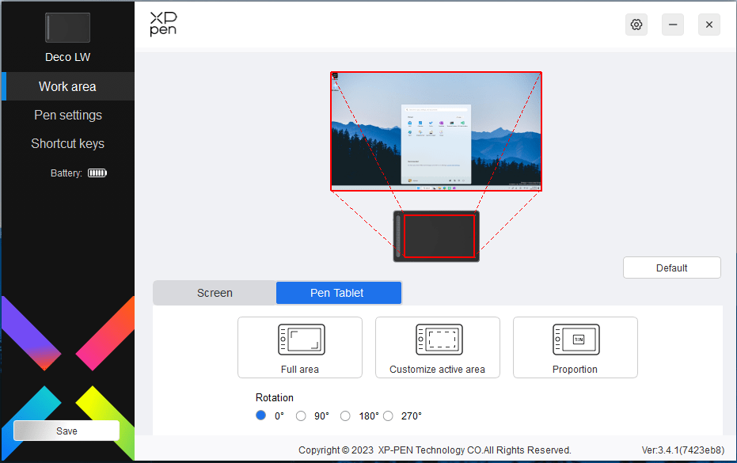
Task: Open the Shortcut keys section
Action: click(68, 143)
